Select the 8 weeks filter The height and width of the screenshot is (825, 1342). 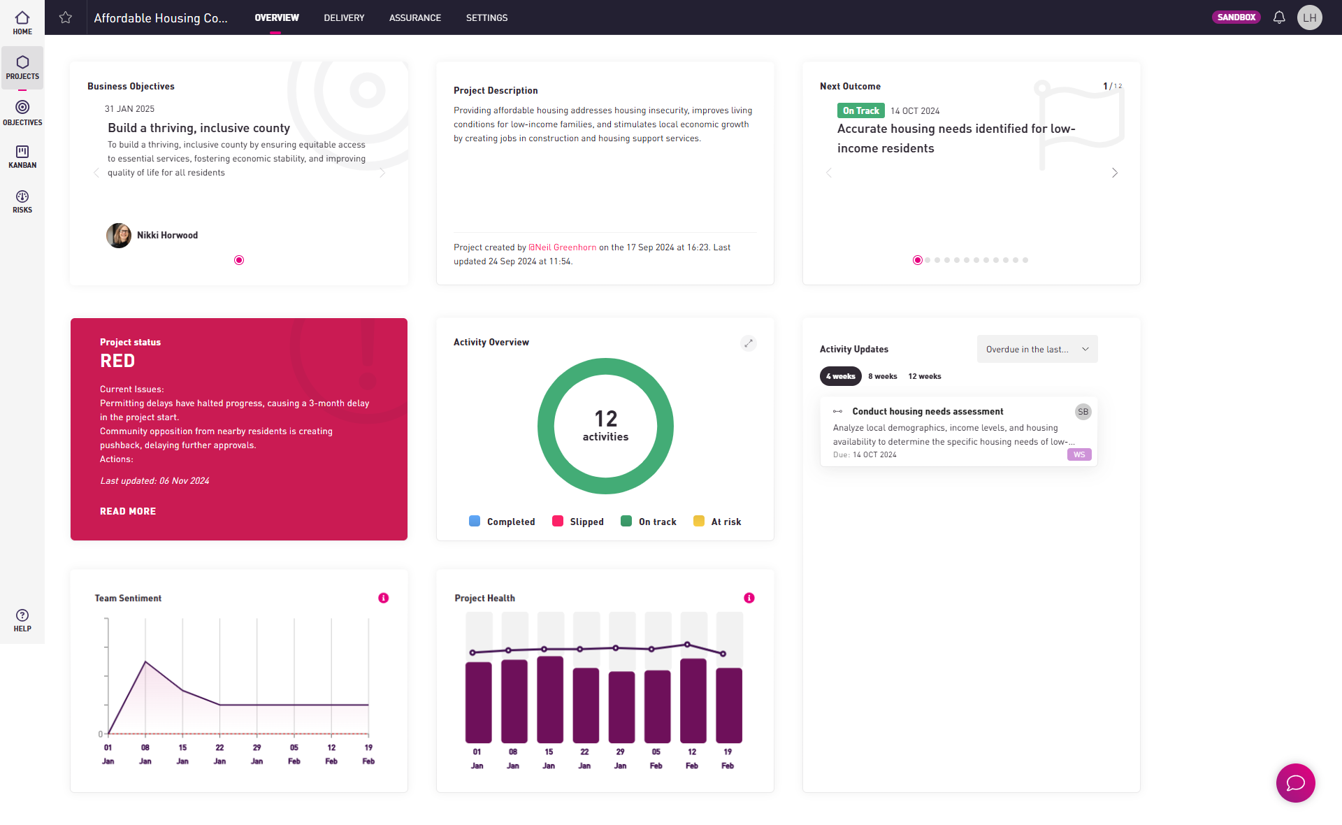tap(883, 376)
